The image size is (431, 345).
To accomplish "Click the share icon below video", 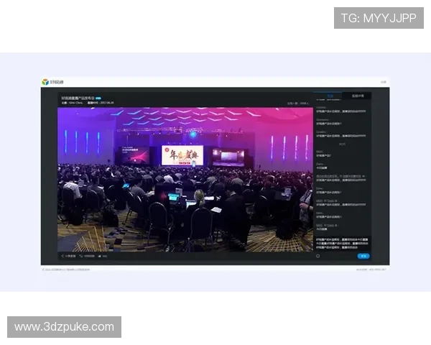I will [x=62, y=255].
